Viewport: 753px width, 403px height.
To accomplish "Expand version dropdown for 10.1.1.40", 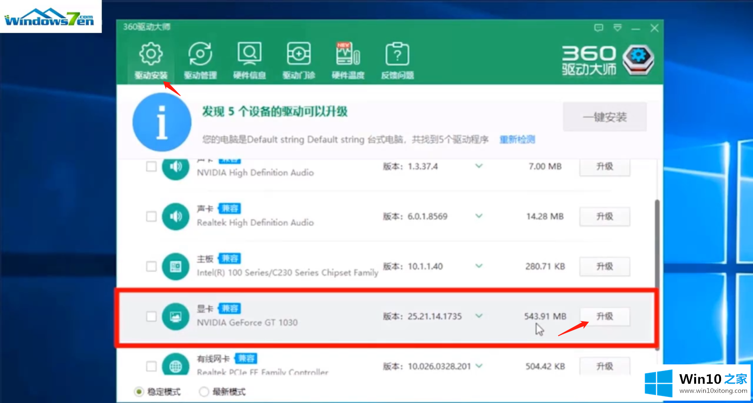I will click(479, 266).
